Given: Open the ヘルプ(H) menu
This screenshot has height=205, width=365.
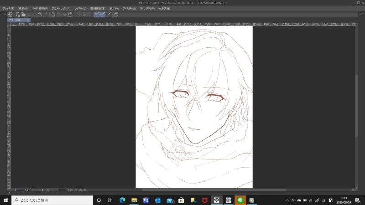Looking at the screenshot, I should pyautogui.click(x=164, y=8).
